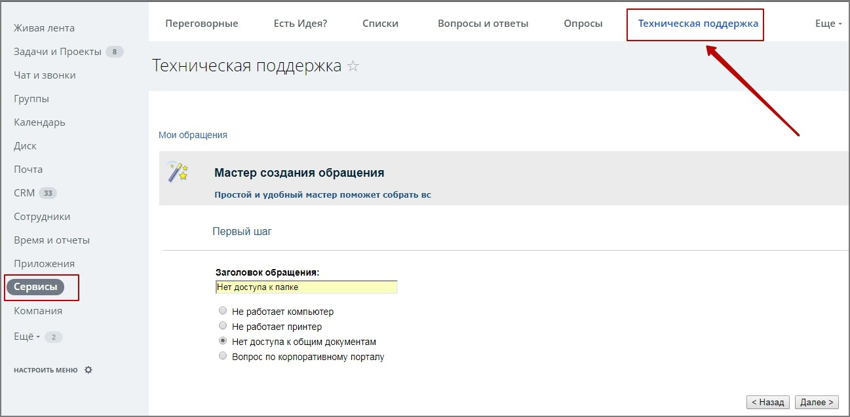Click the magic wand wizard icon
Screen dimensions: 850x417
tap(177, 172)
